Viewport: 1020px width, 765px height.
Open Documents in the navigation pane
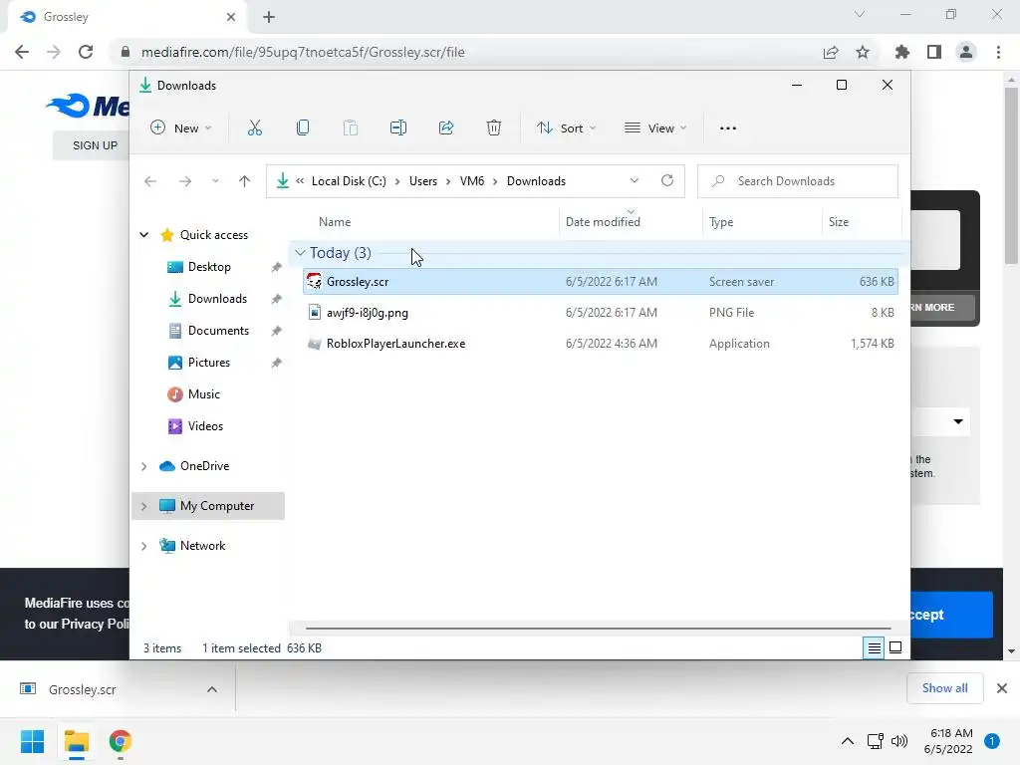pyautogui.click(x=218, y=331)
